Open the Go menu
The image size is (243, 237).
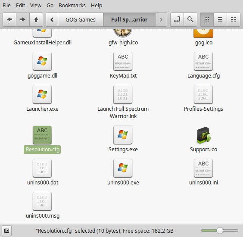point(50,6)
